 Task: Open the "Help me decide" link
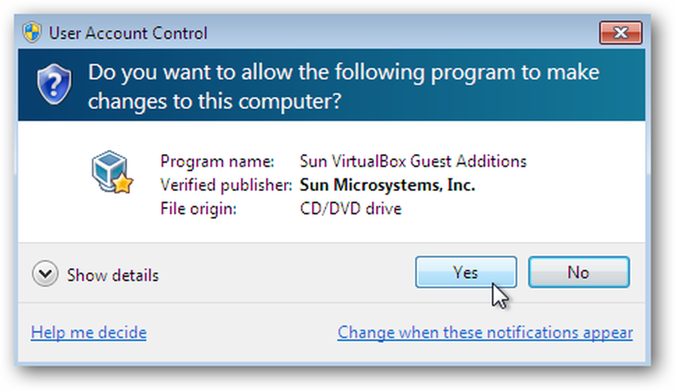(89, 332)
